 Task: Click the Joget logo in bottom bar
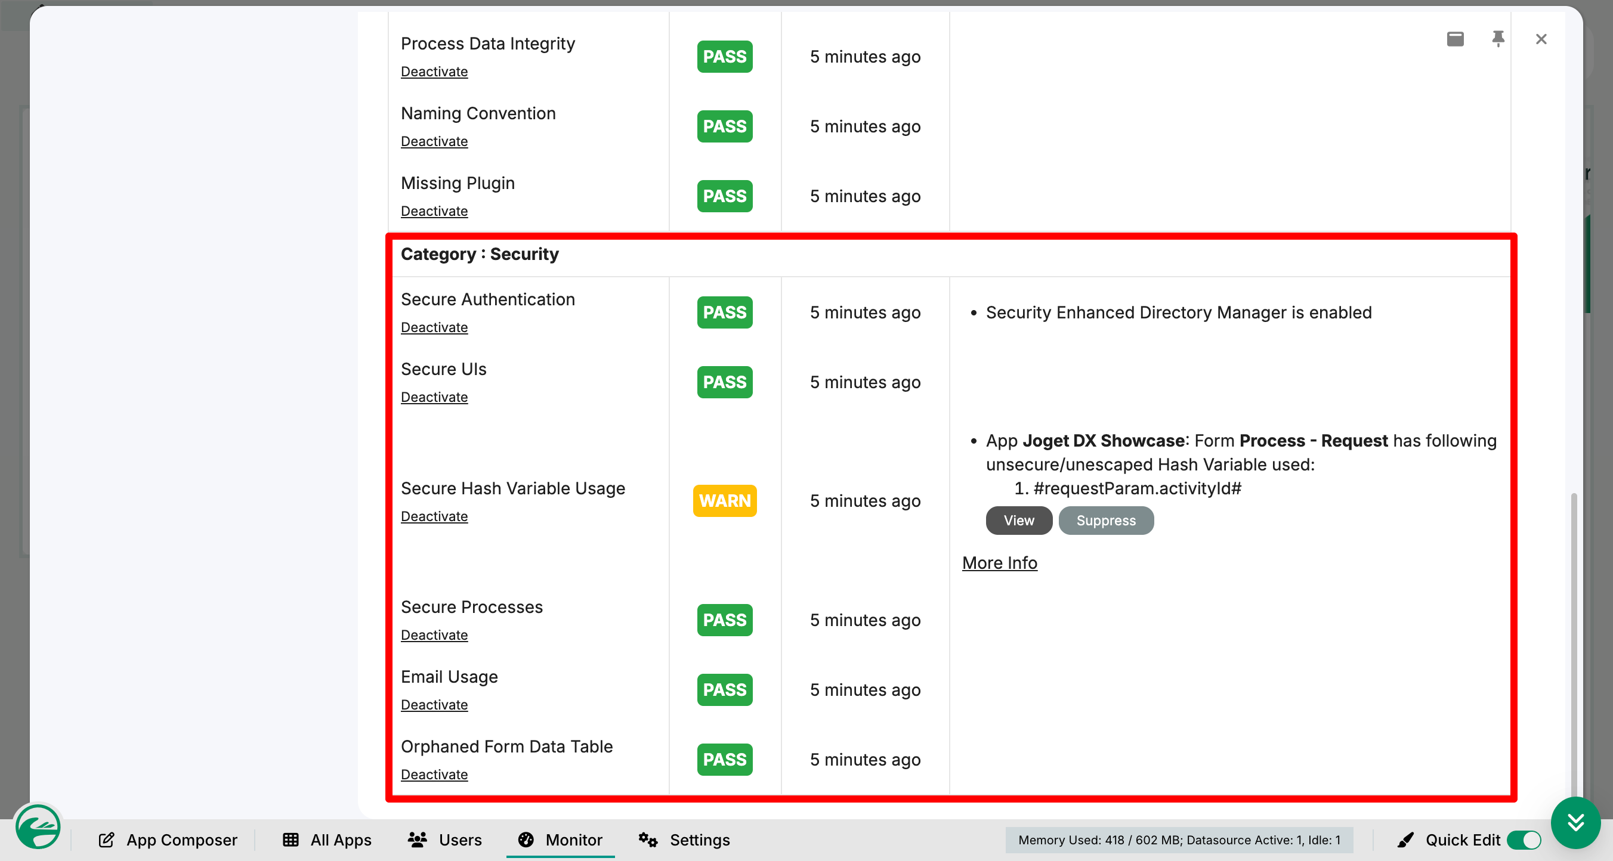click(x=38, y=826)
